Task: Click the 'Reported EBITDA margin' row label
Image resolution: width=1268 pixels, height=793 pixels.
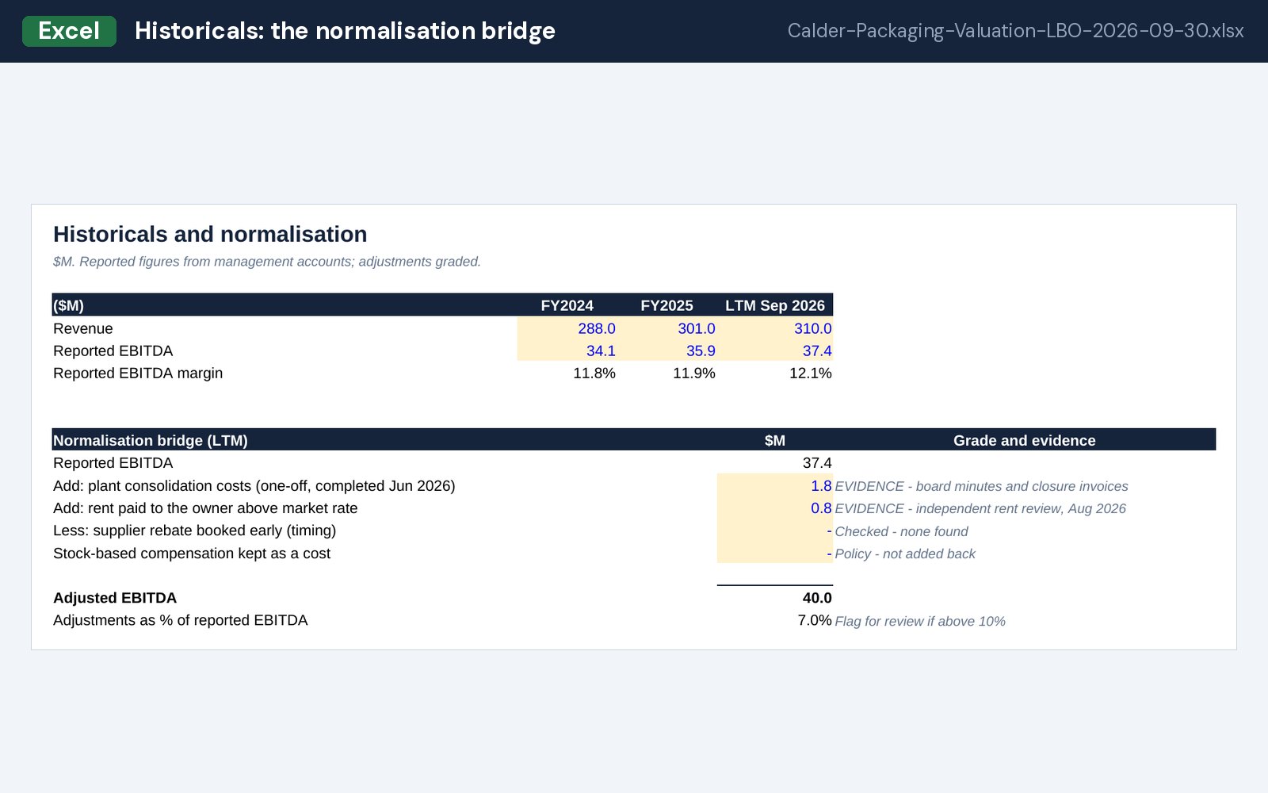Action: tap(138, 373)
